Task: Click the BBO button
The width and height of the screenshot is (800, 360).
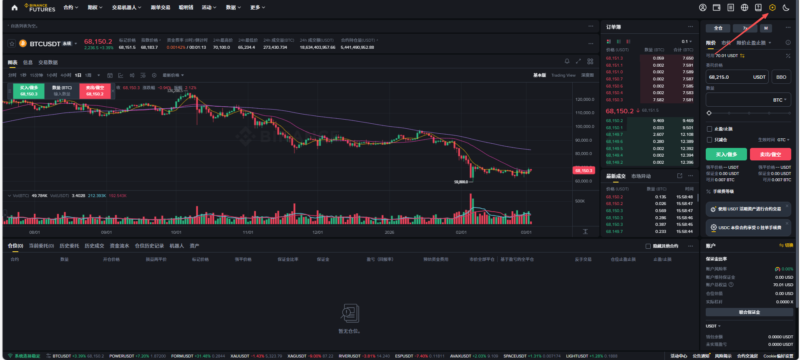Action: click(781, 77)
